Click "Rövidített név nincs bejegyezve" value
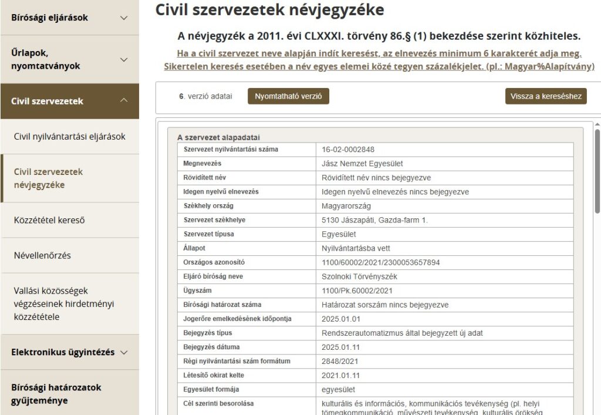 pyautogui.click(x=376, y=178)
